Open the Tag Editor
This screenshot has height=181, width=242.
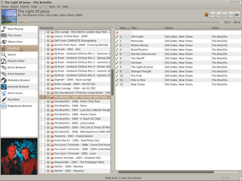coord(19,100)
